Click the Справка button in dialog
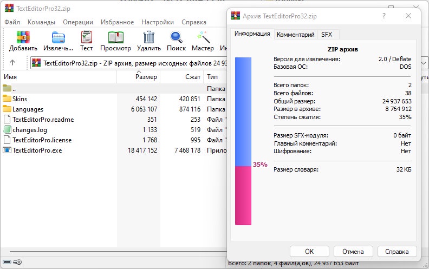Screen dimensions: 429x269 click(397, 252)
